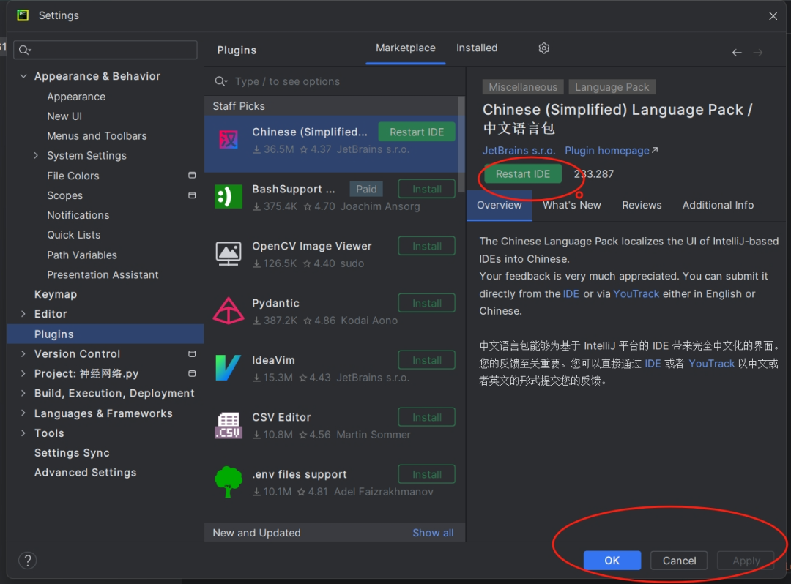This screenshot has height=584, width=791.
Task: Click the OpenCV Image Viewer plugin icon
Action: 229,253
